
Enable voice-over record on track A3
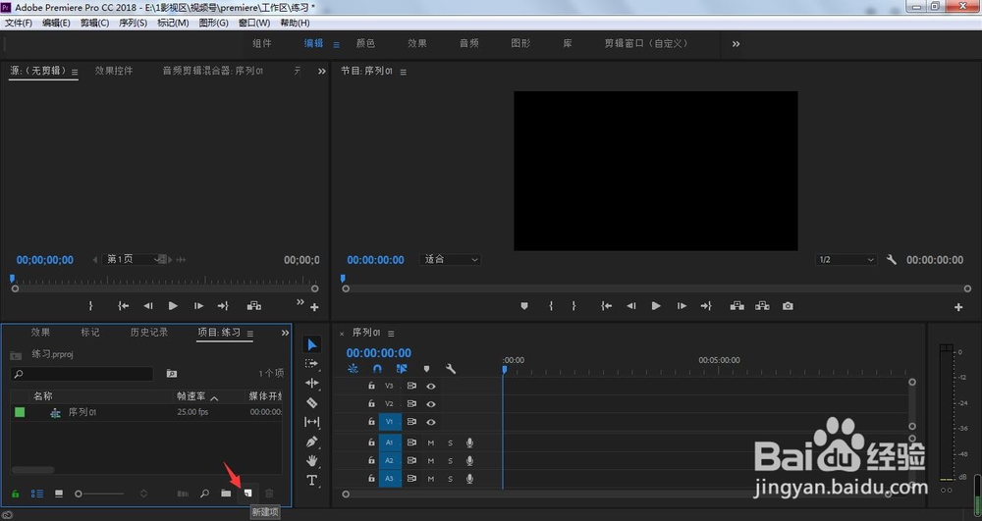[x=469, y=479]
